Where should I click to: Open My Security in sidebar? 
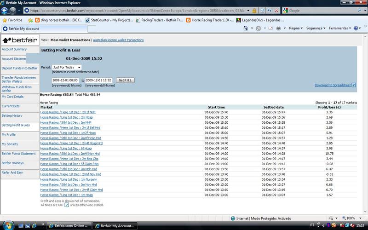(10, 144)
